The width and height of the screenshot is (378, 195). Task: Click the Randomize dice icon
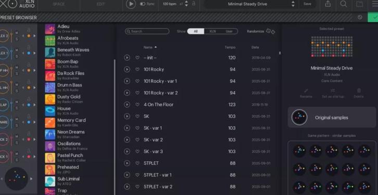(270, 31)
